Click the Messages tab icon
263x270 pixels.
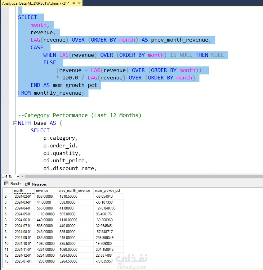coord(28,184)
